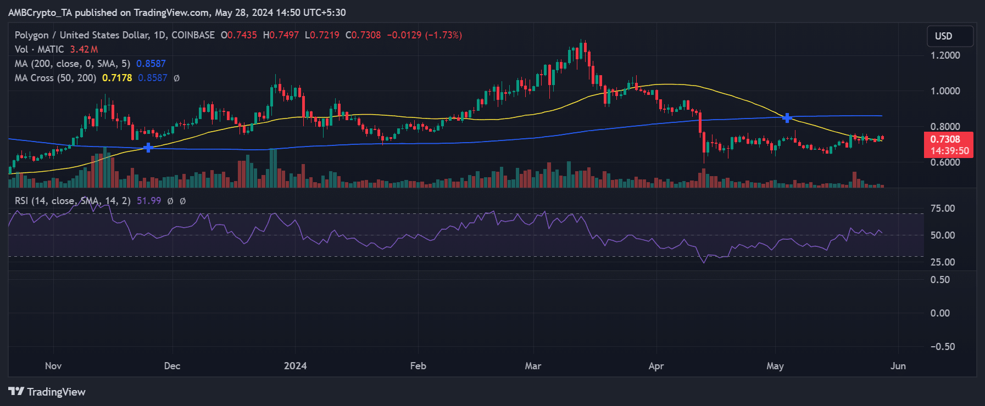The height and width of the screenshot is (406, 985).
Task: Click the Vol · MATIC indicator label
Action: tap(40, 49)
